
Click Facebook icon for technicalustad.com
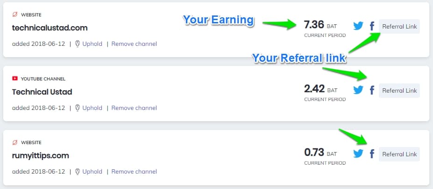372,26
